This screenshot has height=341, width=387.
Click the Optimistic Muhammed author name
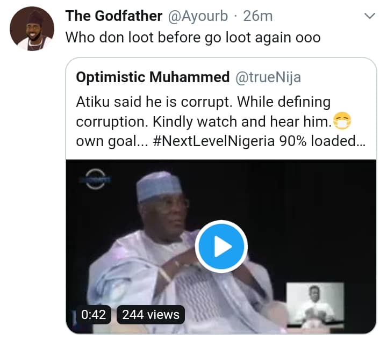153,77
